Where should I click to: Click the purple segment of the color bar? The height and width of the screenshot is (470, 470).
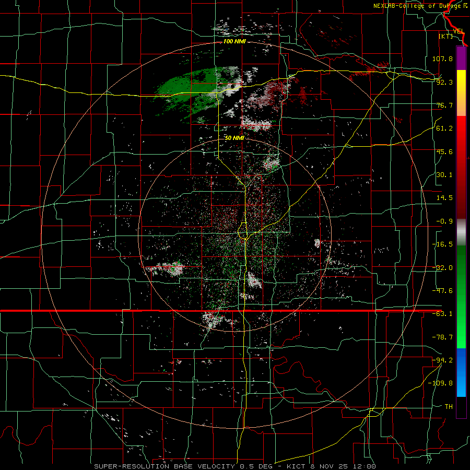coord(461,58)
